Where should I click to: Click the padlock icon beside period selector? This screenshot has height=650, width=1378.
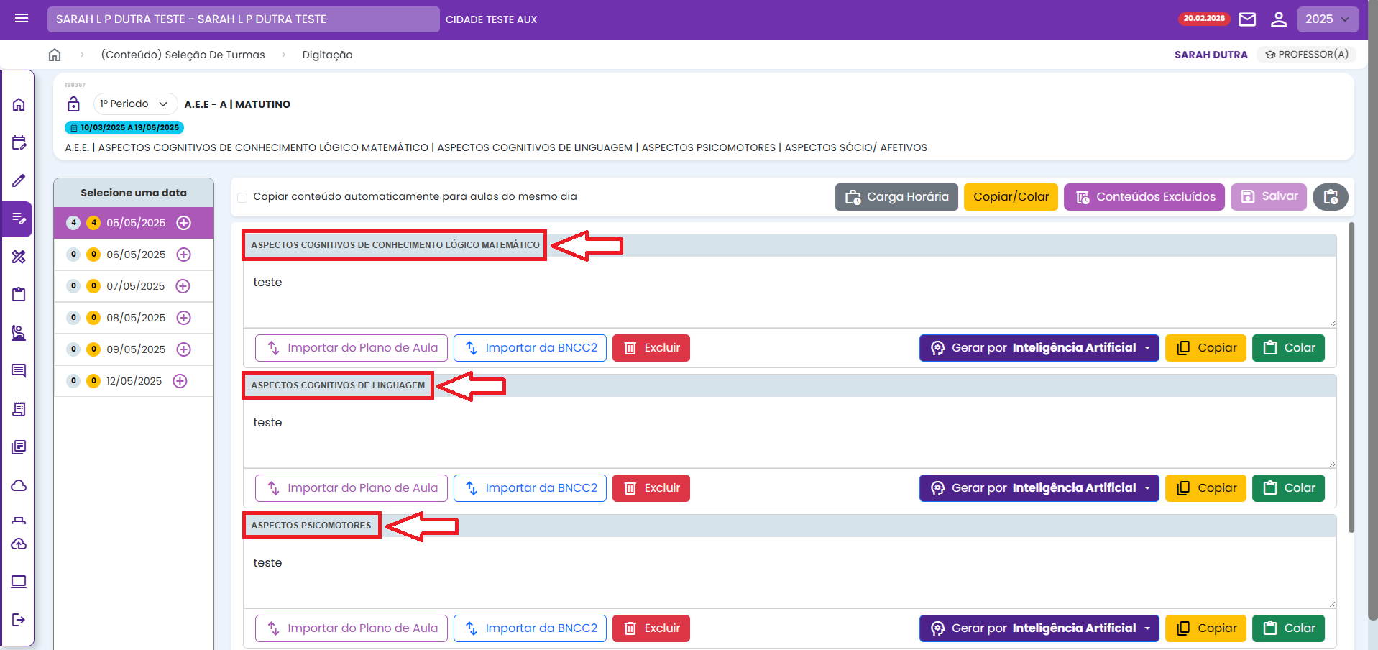(x=73, y=104)
